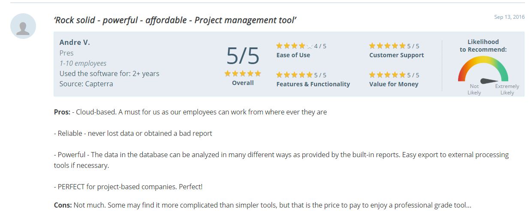Viewport: 531px width, 211px height.
Task: Click the Features & Functionality star rating
Action: tap(294, 75)
